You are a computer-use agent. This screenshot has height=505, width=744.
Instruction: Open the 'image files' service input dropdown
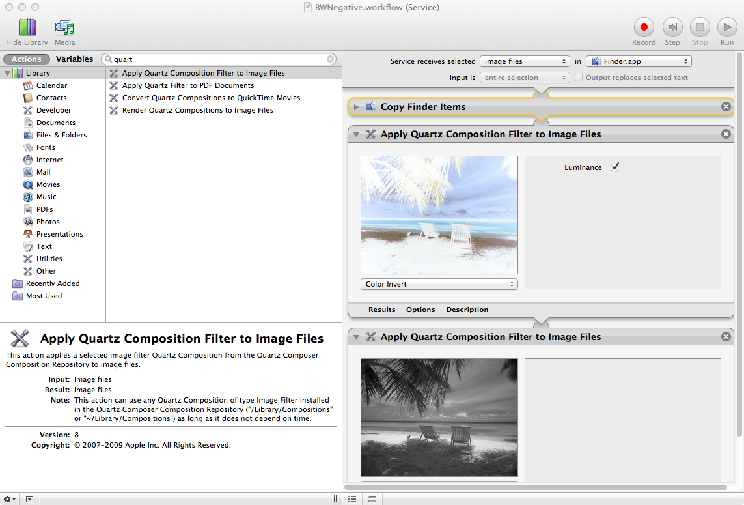(524, 61)
